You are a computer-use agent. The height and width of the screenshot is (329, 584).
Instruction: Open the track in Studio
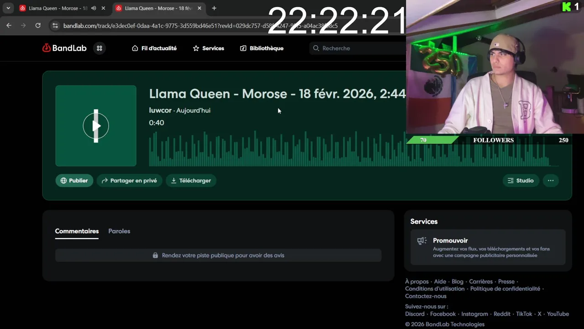point(521,180)
